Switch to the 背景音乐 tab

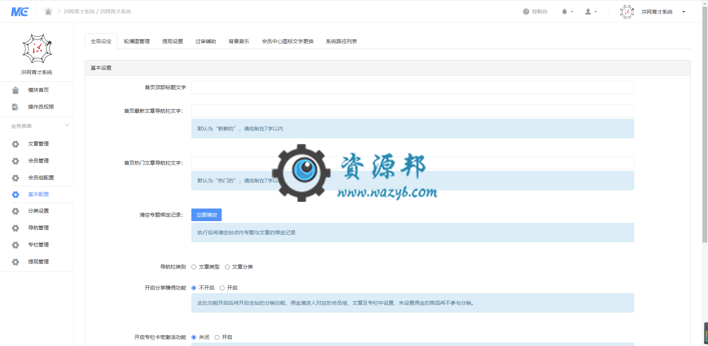(239, 41)
